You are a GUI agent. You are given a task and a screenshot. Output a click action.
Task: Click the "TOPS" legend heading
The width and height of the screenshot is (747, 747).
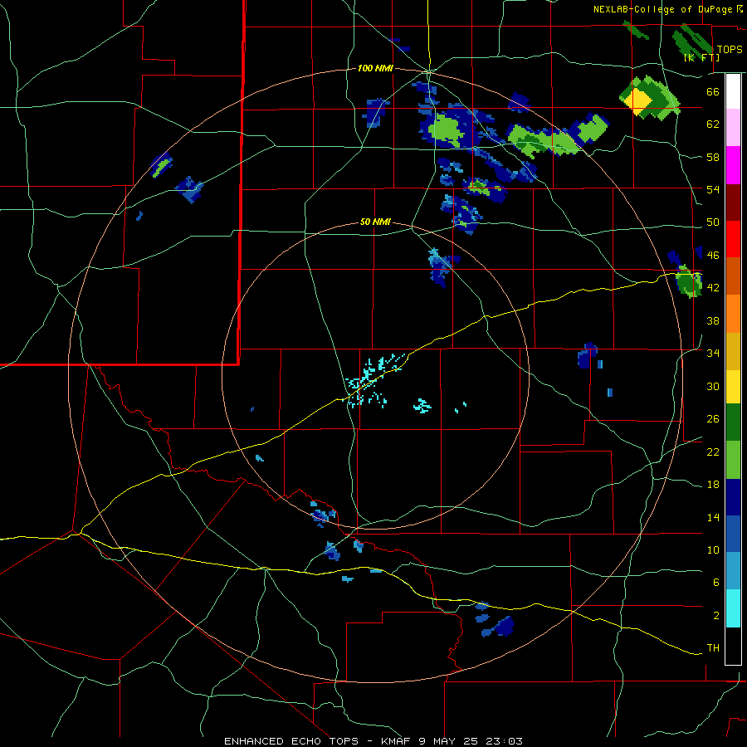730,50
